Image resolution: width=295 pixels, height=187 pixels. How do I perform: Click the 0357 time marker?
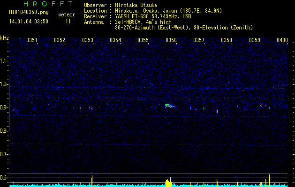pyautogui.click(x=199, y=40)
